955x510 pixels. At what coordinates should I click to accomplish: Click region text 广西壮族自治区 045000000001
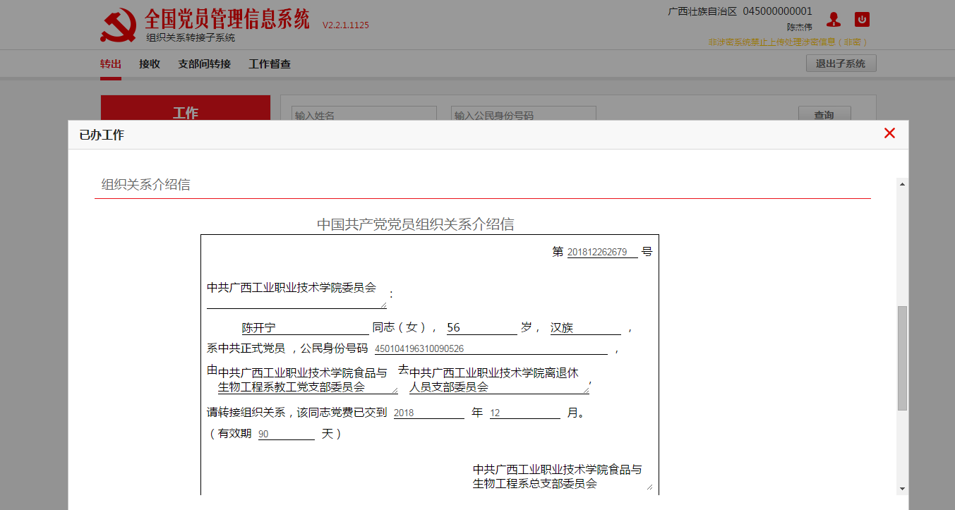point(740,11)
